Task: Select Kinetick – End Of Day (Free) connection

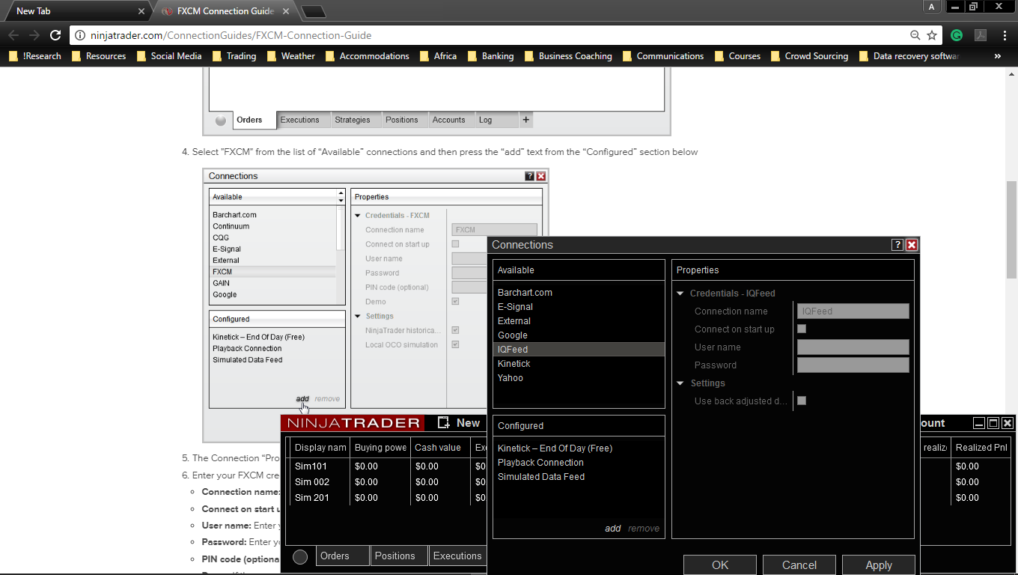Action: tap(579, 448)
